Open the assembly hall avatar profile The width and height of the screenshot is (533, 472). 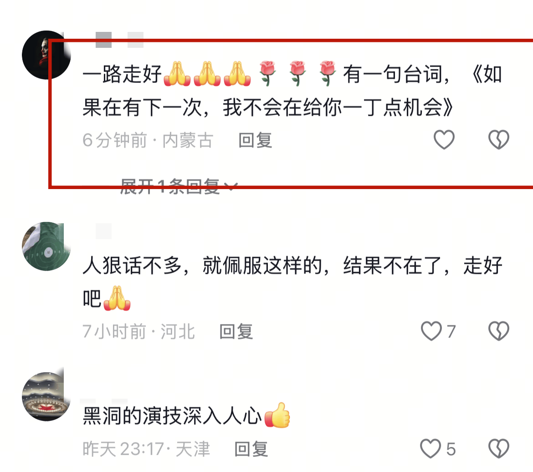[x=46, y=396]
